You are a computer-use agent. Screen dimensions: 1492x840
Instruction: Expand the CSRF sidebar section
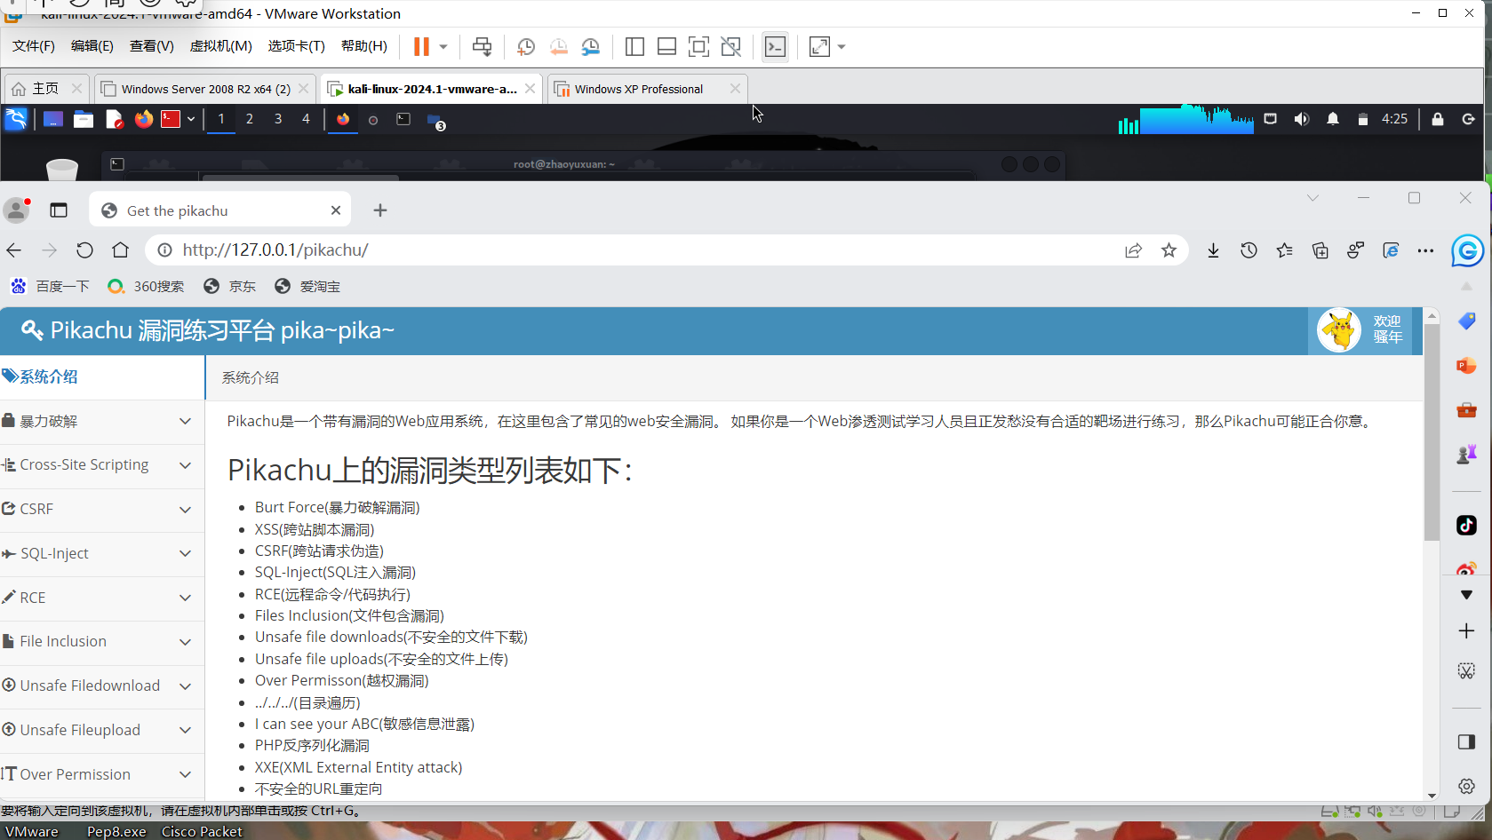(102, 510)
